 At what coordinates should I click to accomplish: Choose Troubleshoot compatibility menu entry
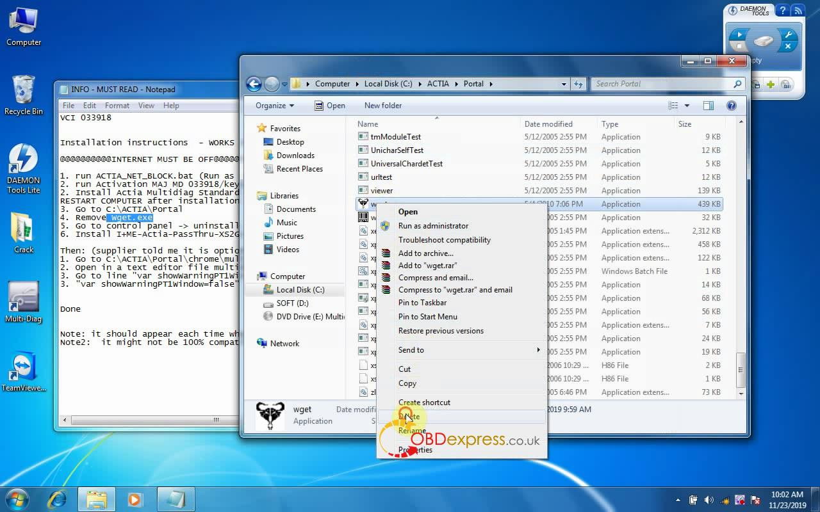point(462,240)
